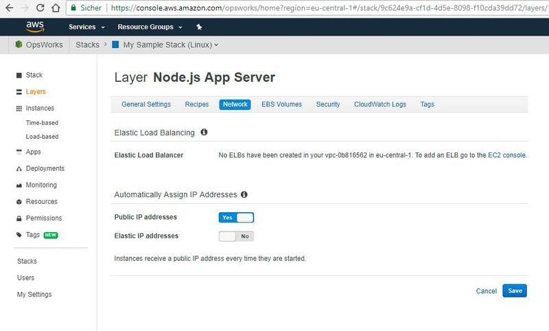Open the EBS Volumes tab
Viewport: 549px width, 331px height.
pyautogui.click(x=281, y=104)
